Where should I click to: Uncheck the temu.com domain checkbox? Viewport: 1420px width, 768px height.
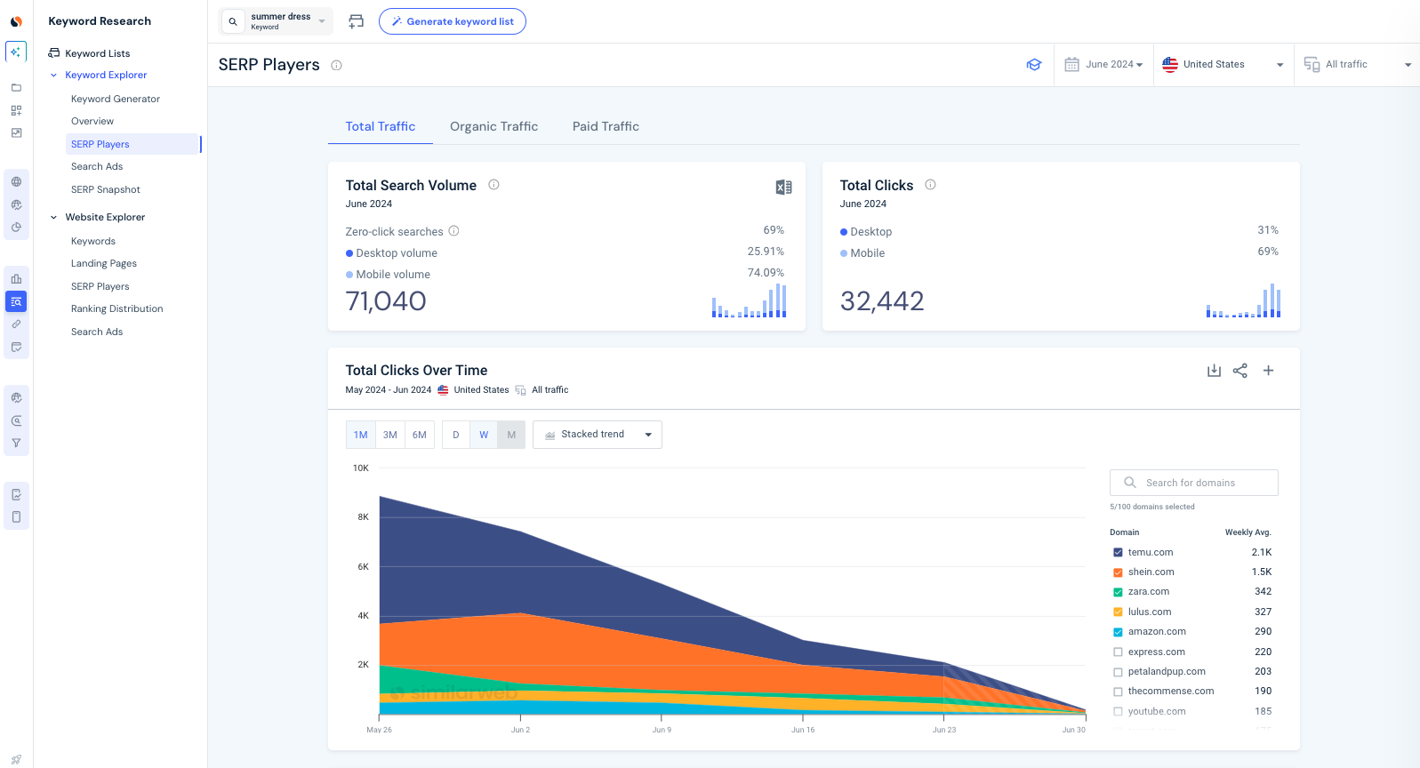[1118, 552]
